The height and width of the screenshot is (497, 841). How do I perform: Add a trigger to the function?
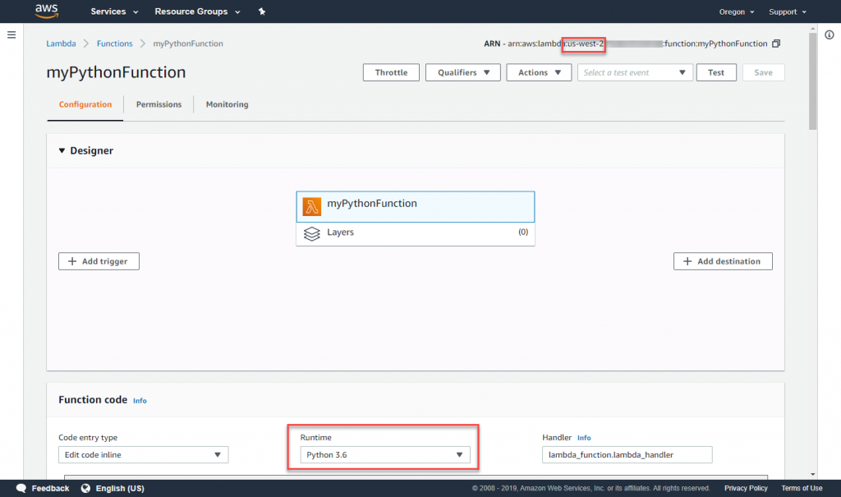click(x=99, y=260)
